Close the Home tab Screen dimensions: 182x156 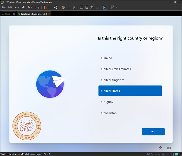[x=14, y=14]
